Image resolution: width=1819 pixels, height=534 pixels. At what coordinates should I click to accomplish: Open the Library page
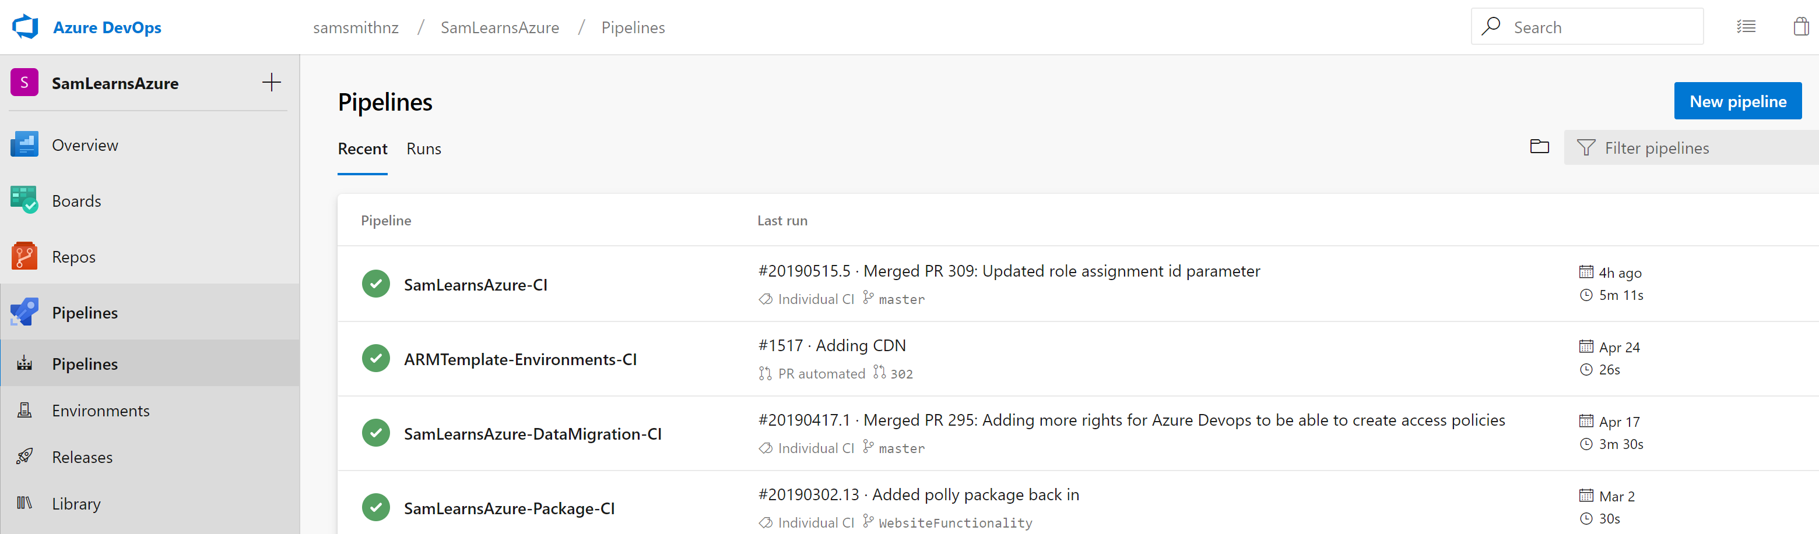click(76, 504)
